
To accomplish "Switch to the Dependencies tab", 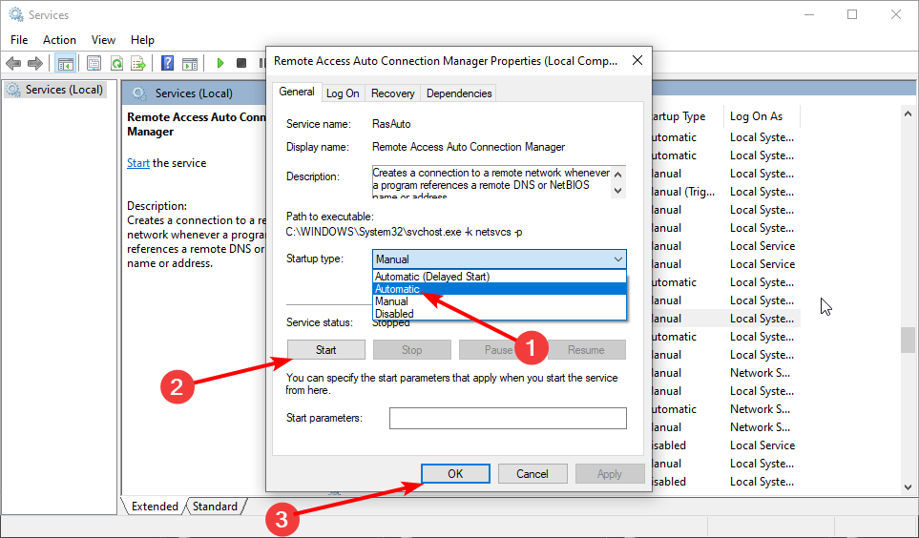I will [459, 93].
